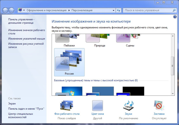
Task: Select the 'Сцены' theme thumbnail
Action: [x=130, y=40]
